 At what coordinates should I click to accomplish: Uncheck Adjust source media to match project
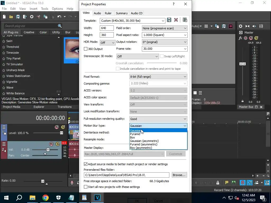[85, 164]
